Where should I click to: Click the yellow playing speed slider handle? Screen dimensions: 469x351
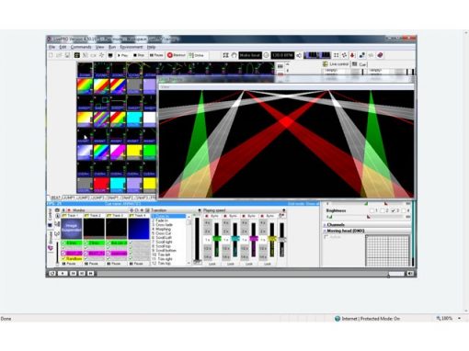coord(271,238)
